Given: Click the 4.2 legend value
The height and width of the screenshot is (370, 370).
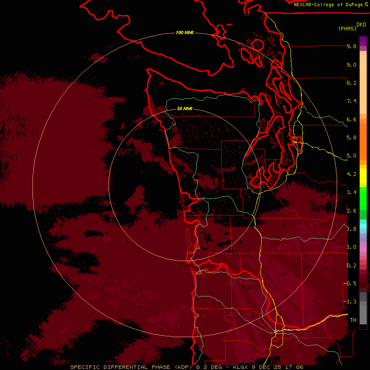Looking at the screenshot, I should tap(351, 174).
